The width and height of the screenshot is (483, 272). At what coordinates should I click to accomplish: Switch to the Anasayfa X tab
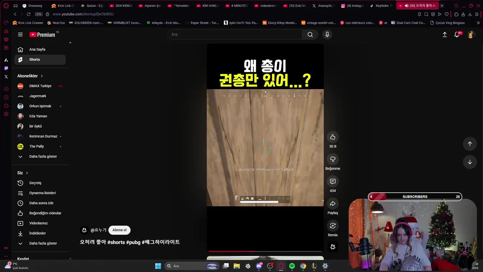point(324,6)
